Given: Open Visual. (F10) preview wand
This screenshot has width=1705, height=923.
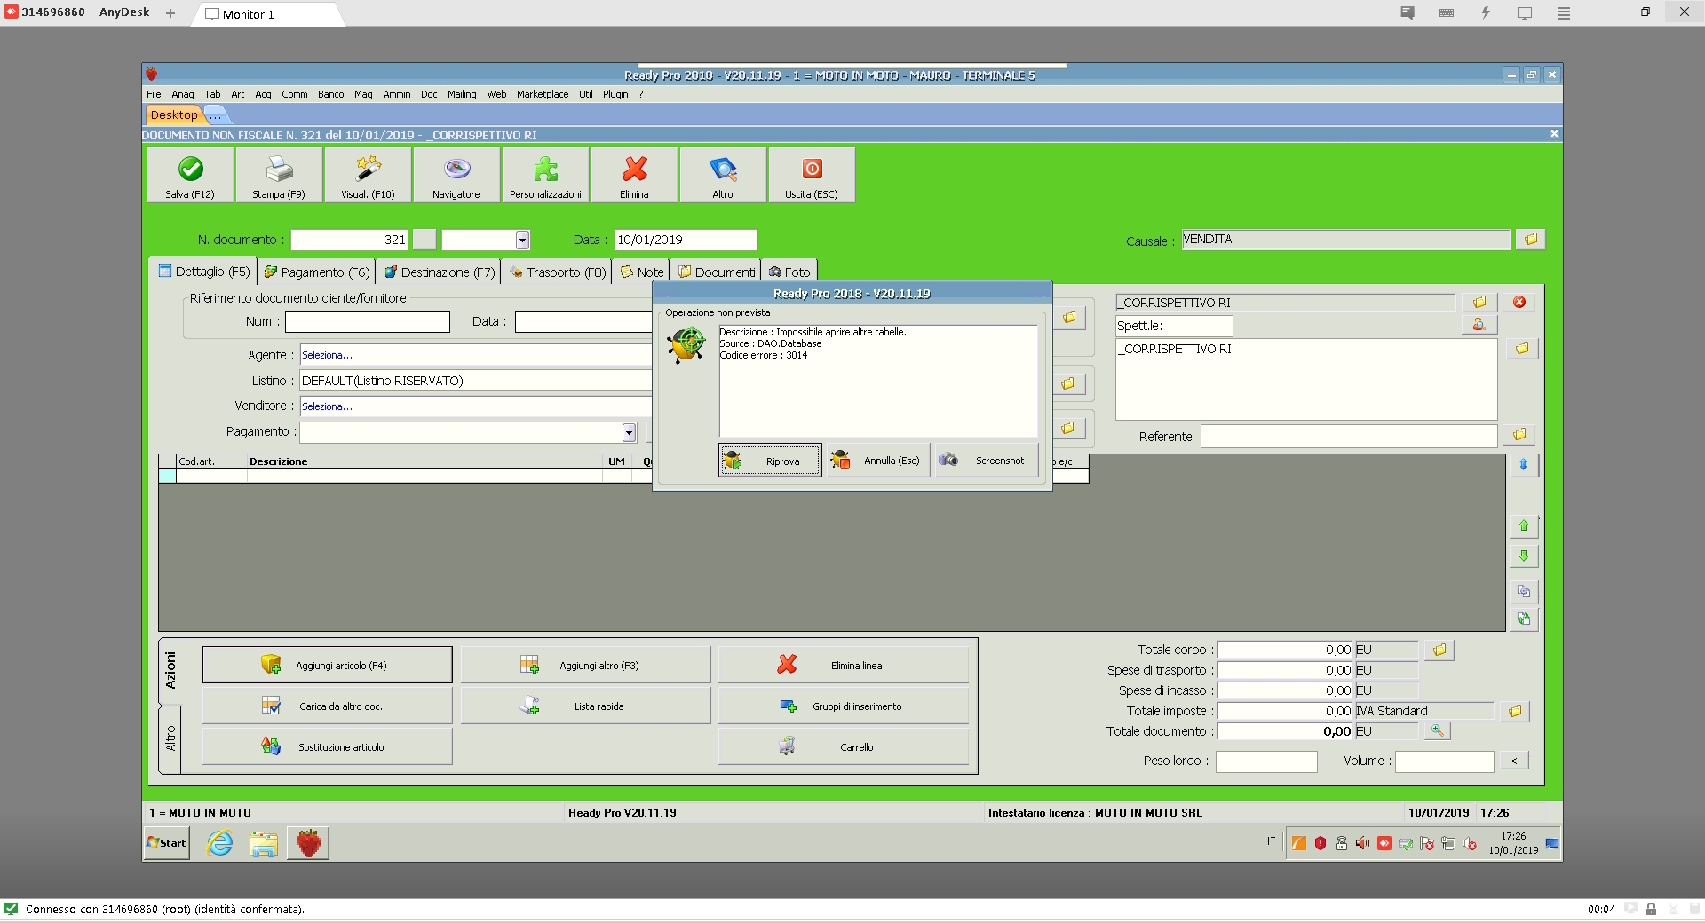Looking at the screenshot, I should pyautogui.click(x=368, y=176).
